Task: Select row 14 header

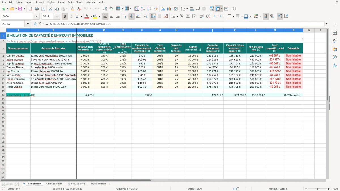Action: coord(3,95)
